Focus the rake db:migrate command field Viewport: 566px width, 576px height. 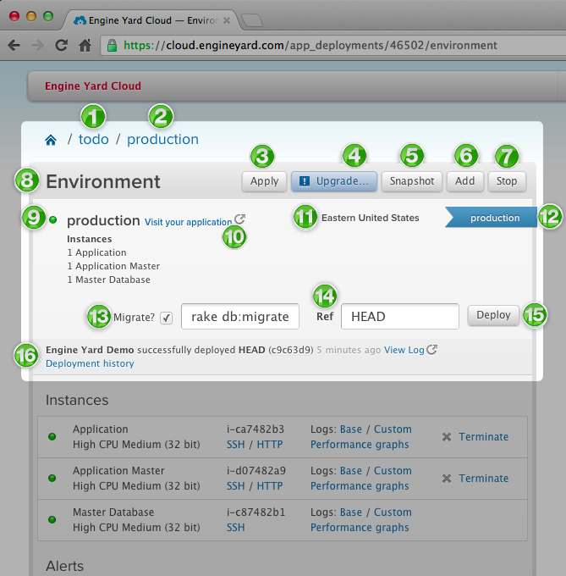pos(240,316)
